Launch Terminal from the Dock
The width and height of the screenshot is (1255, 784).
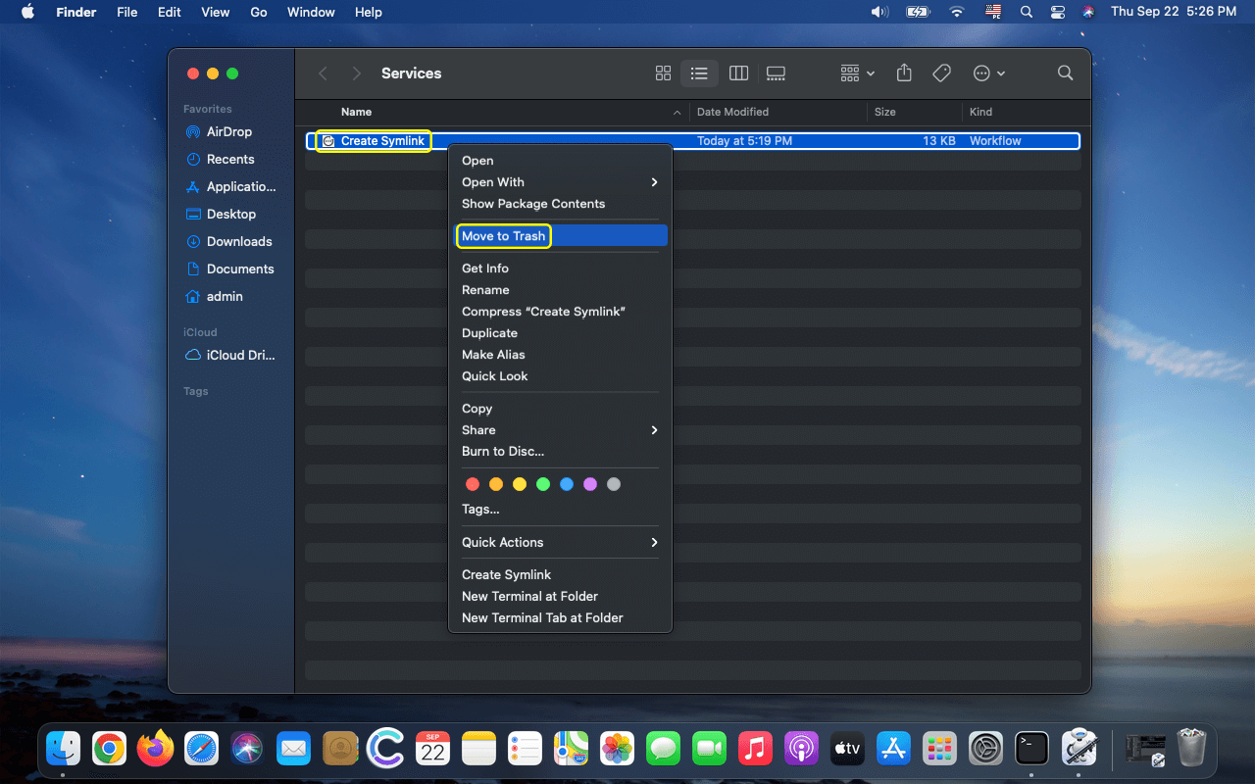[1031, 748]
